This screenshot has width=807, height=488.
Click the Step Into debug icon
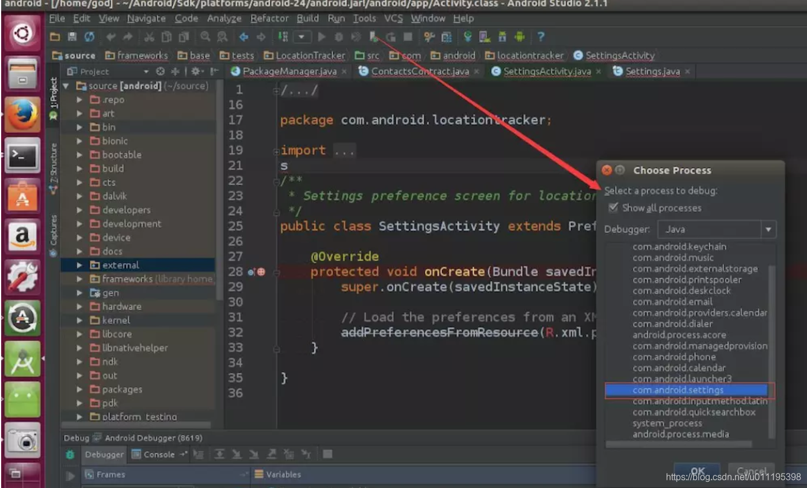click(237, 454)
